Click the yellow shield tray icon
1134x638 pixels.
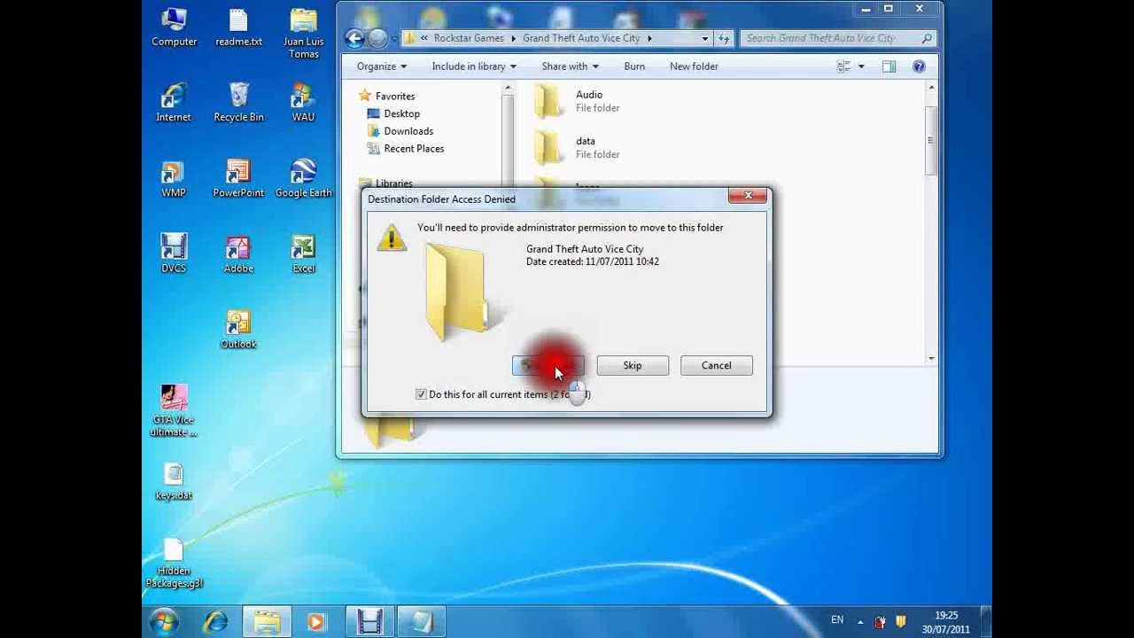pyautogui.click(x=901, y=622)
